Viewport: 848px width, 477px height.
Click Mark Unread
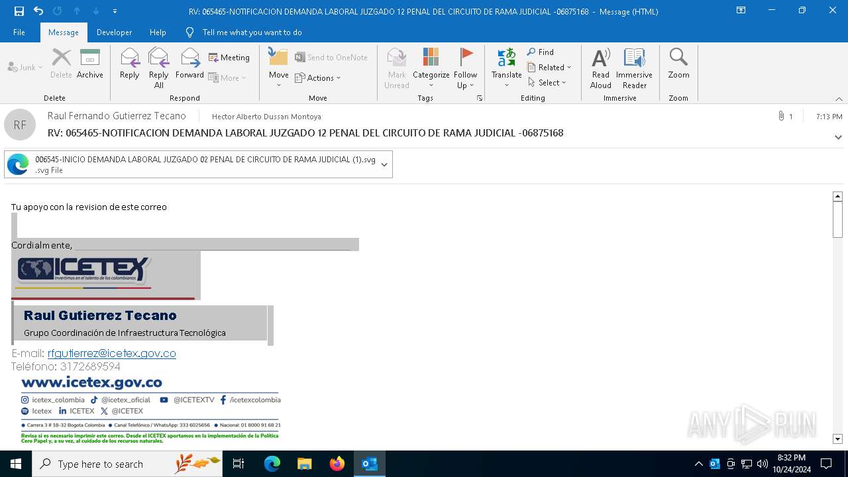397,68
